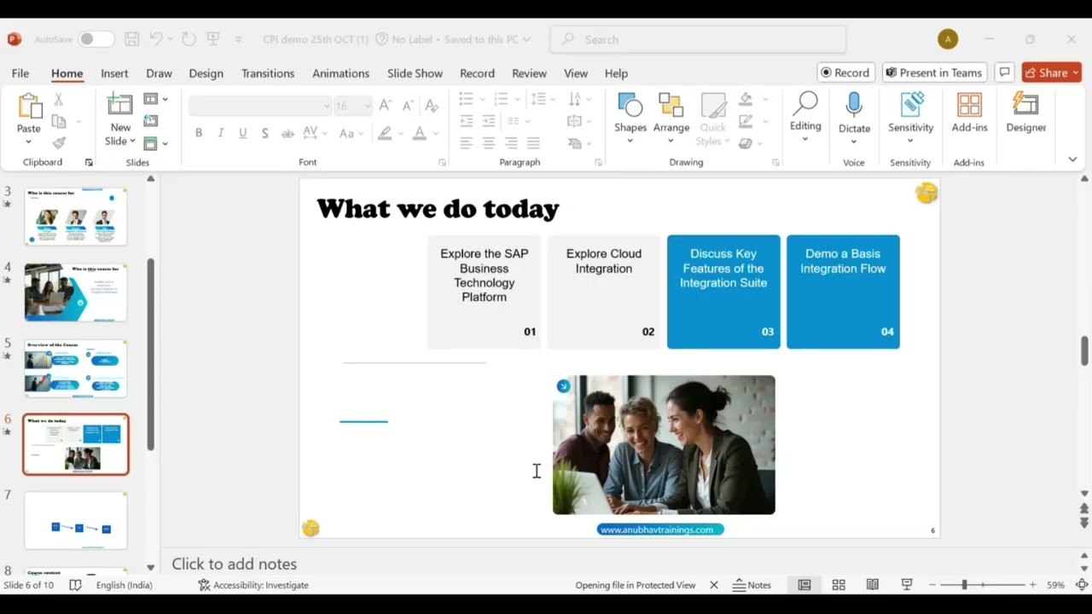This screenshot has width=1092, height=614.
Task: Fit slide to current window
Action: click(x=1082, y=585)
